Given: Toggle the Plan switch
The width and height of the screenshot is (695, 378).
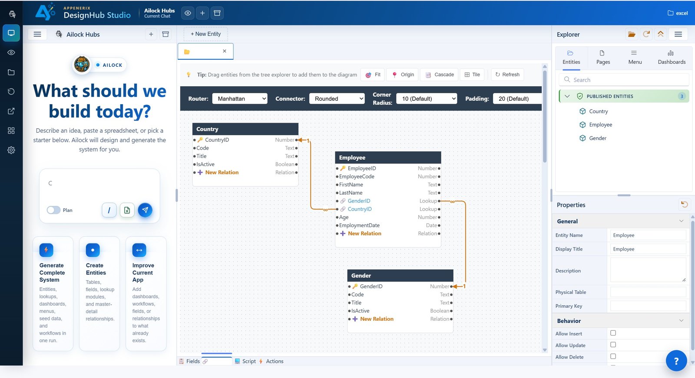Looking at the screenshot, I should tap(53, 210).
